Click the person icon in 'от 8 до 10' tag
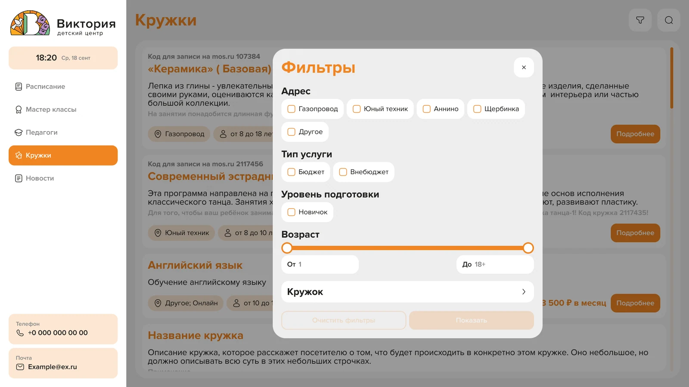Screen dimensions: 689x387 [x=228, y=233]
